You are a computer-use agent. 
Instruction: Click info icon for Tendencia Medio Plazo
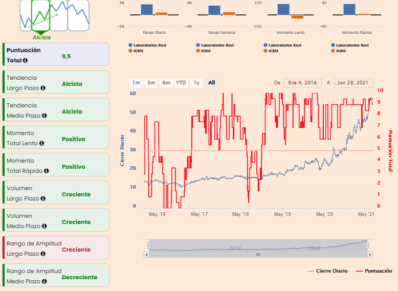click(45, 116)
